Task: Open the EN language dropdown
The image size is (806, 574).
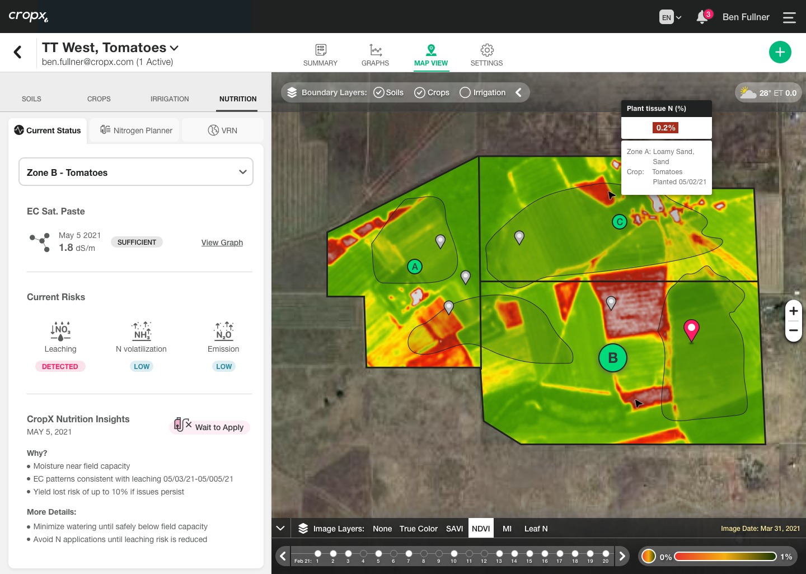Action: point(671,17)
